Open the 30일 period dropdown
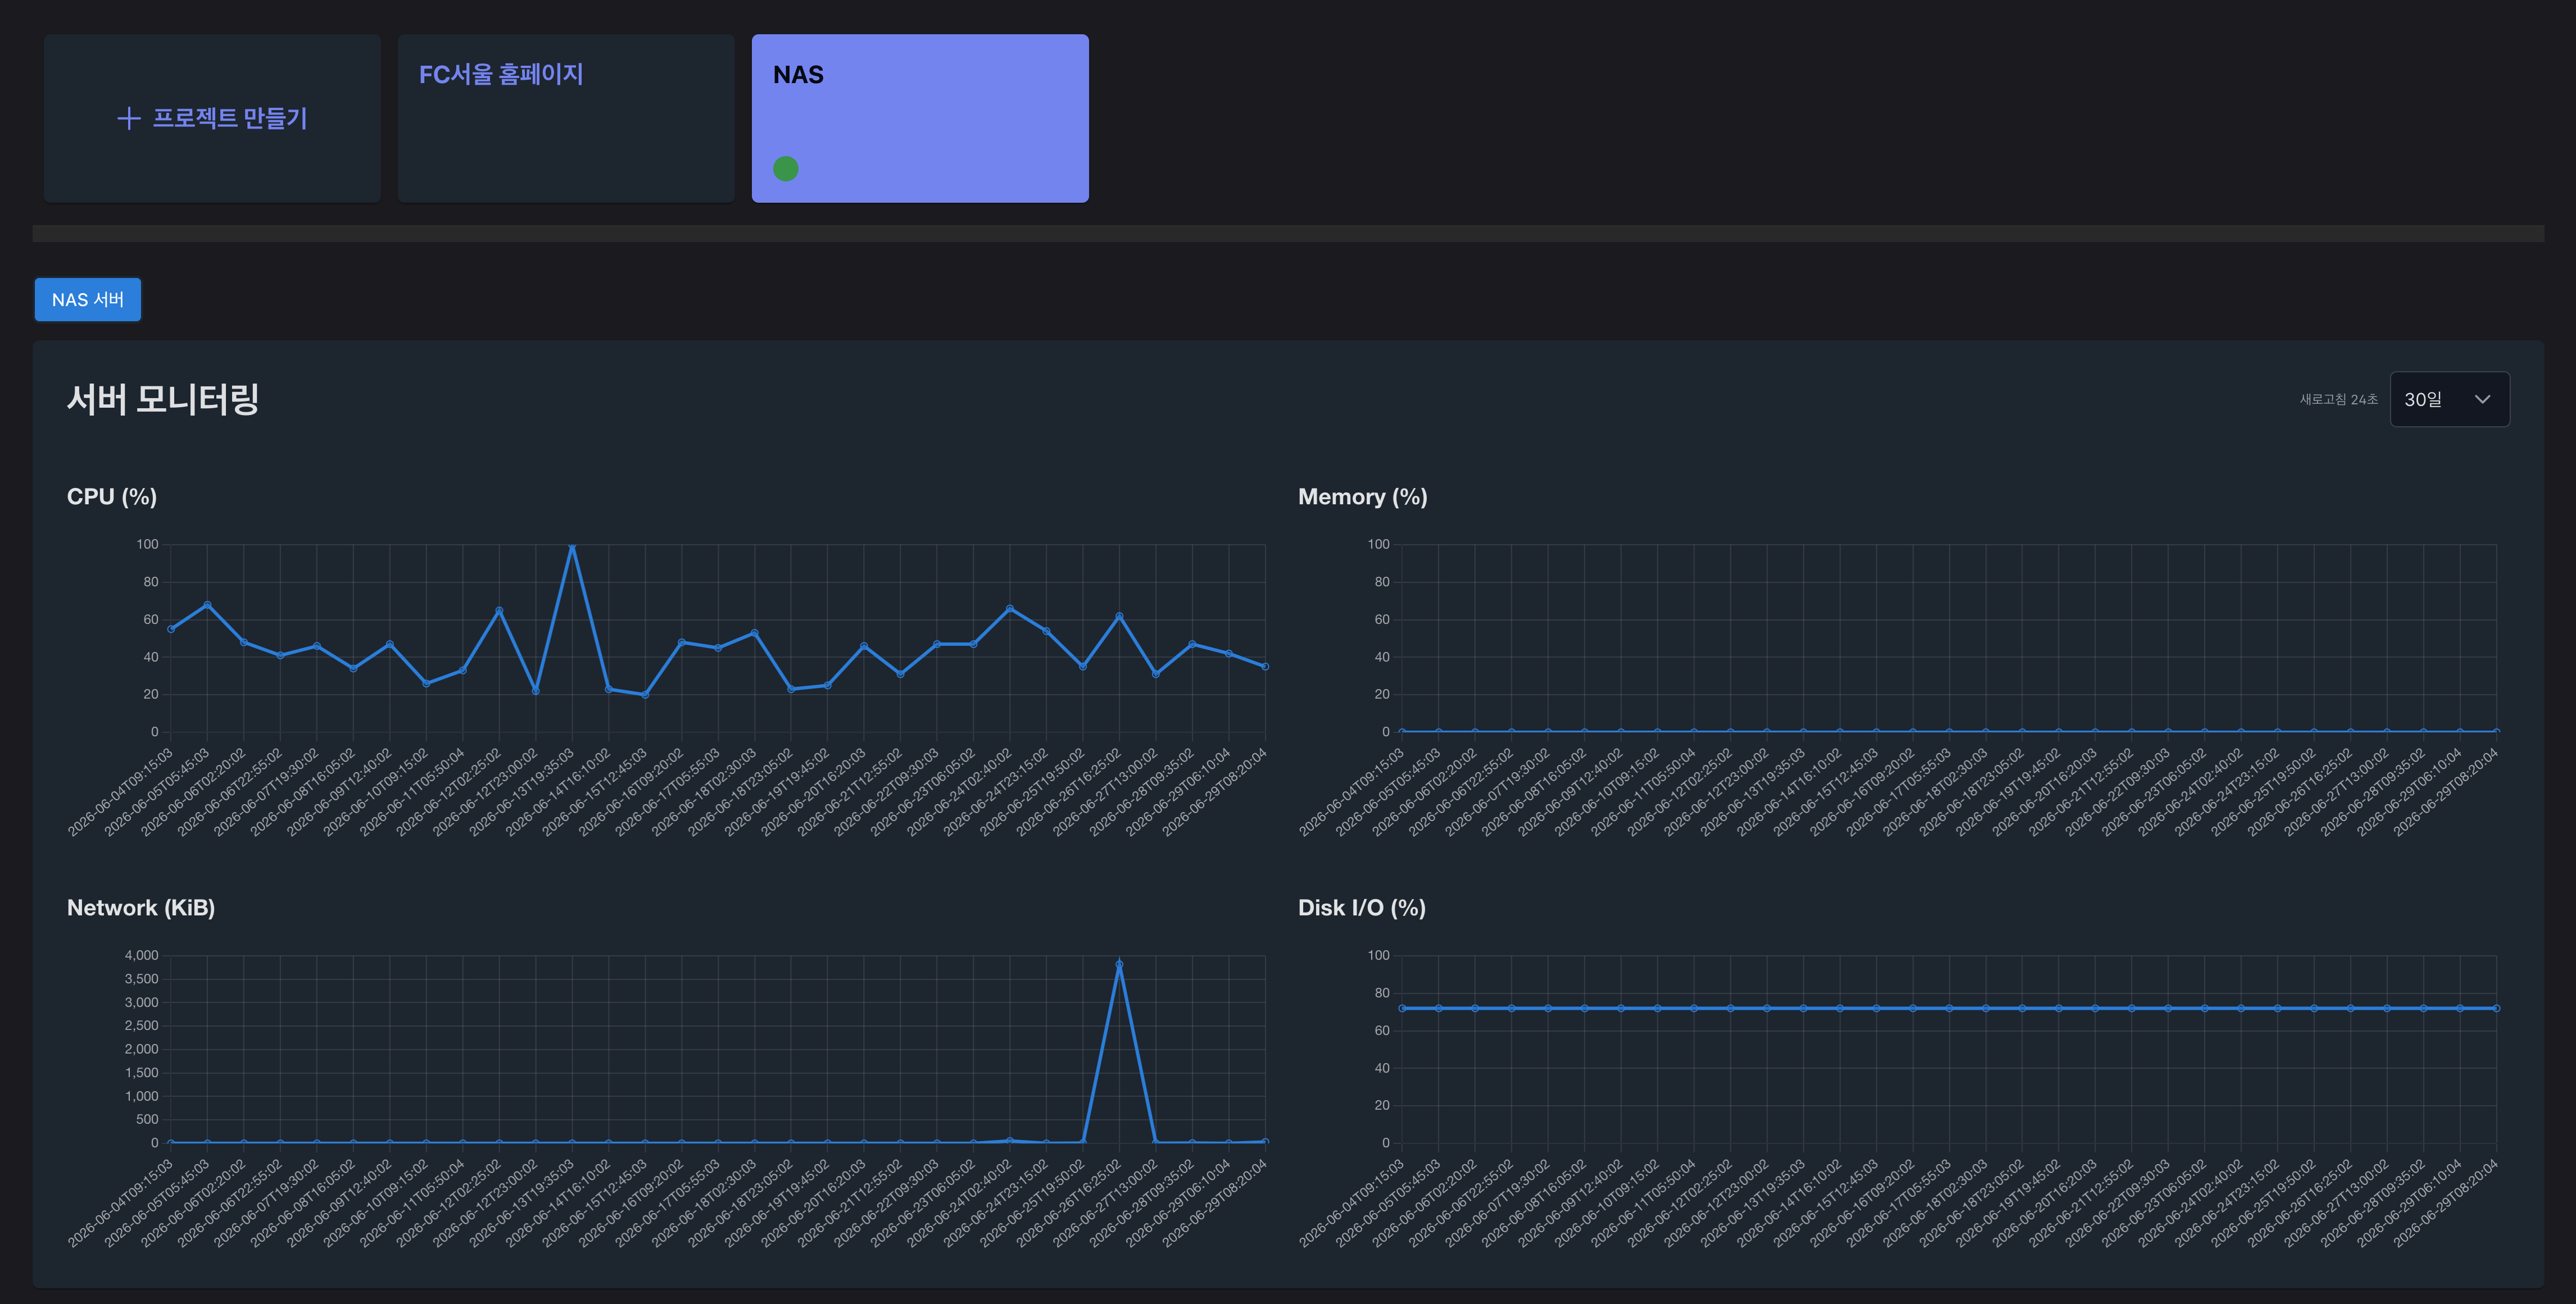Image resolution: width=2576 pixels, height=1304 pixels. click(2449, 400)
